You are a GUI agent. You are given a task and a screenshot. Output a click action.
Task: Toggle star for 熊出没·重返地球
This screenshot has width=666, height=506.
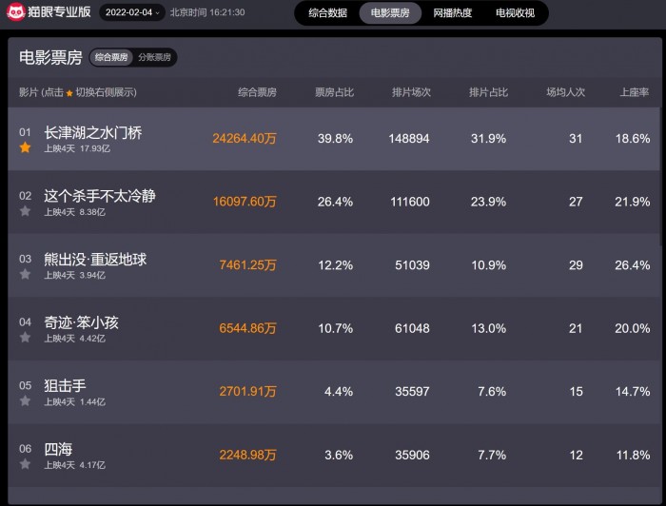coord(25,274)
